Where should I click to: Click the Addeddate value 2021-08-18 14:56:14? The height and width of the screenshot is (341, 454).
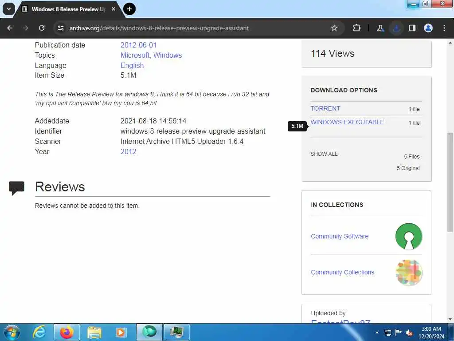point(153,121)
